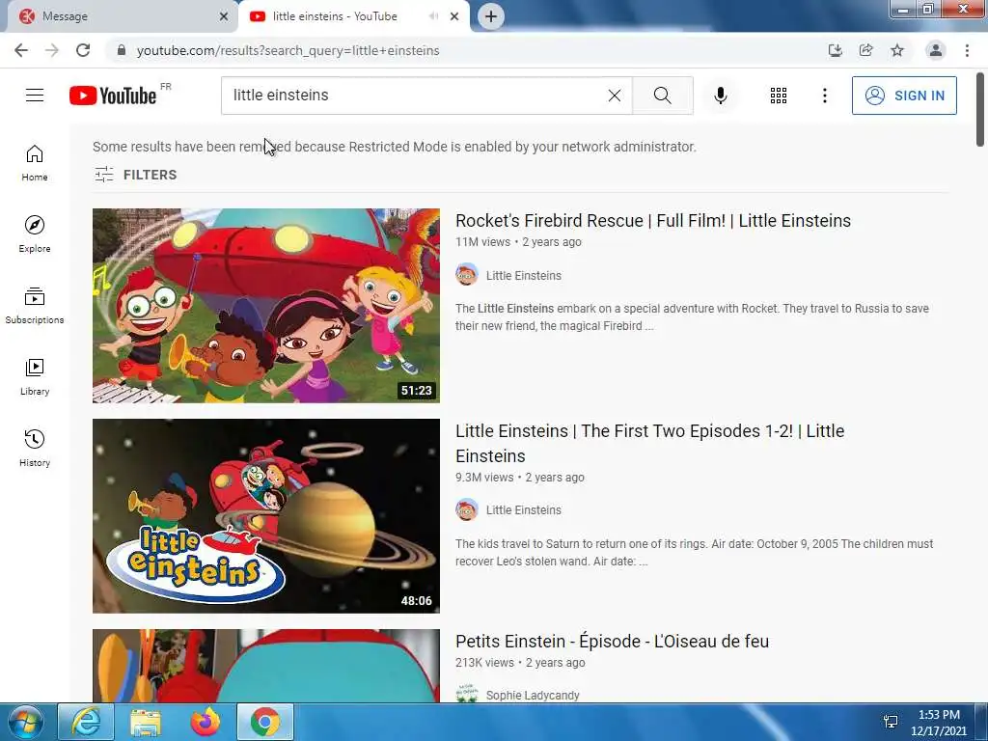Viewport: 988px width, 741px height.
Task: Open YouTube settings three-dot menu
Action: 824,96
